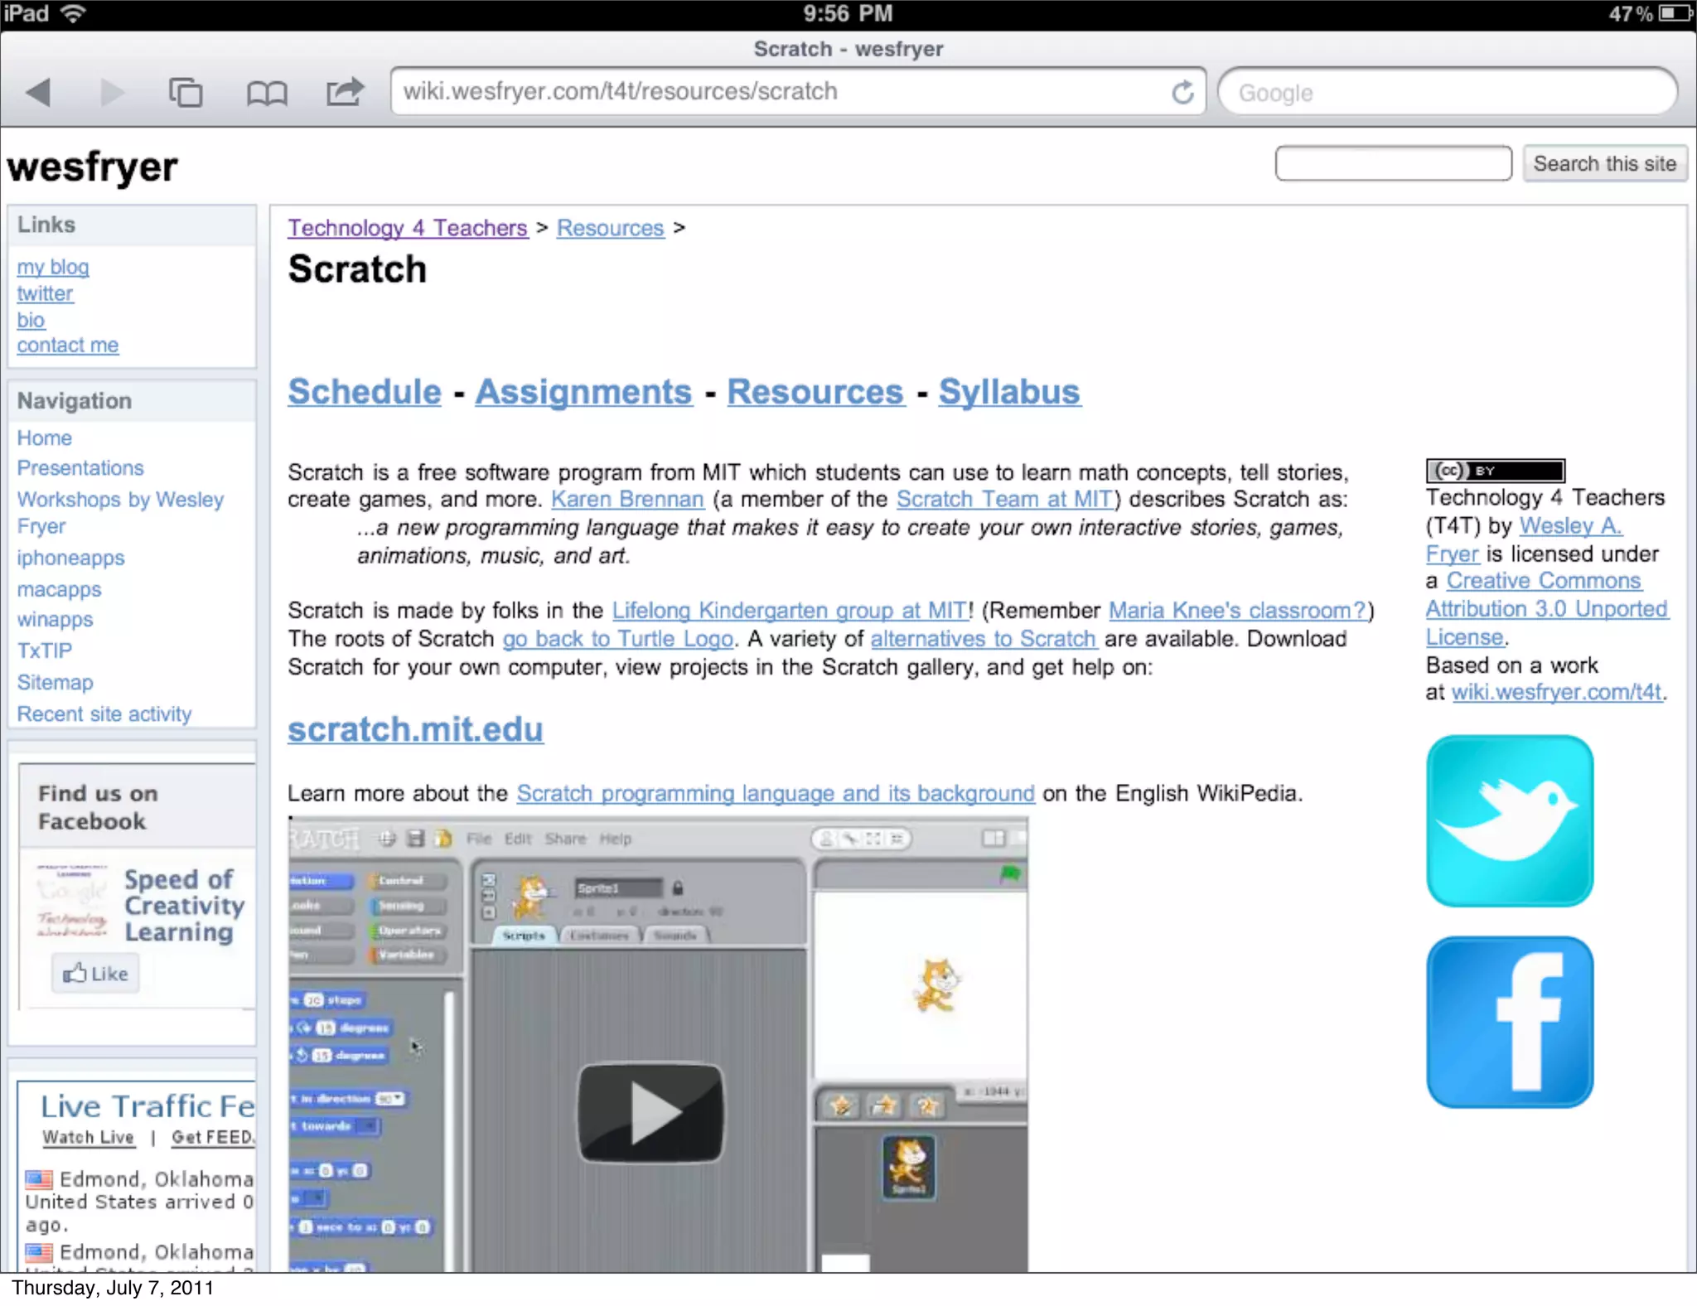
Task: Play the Scratch video
Action: point(650,1113)
